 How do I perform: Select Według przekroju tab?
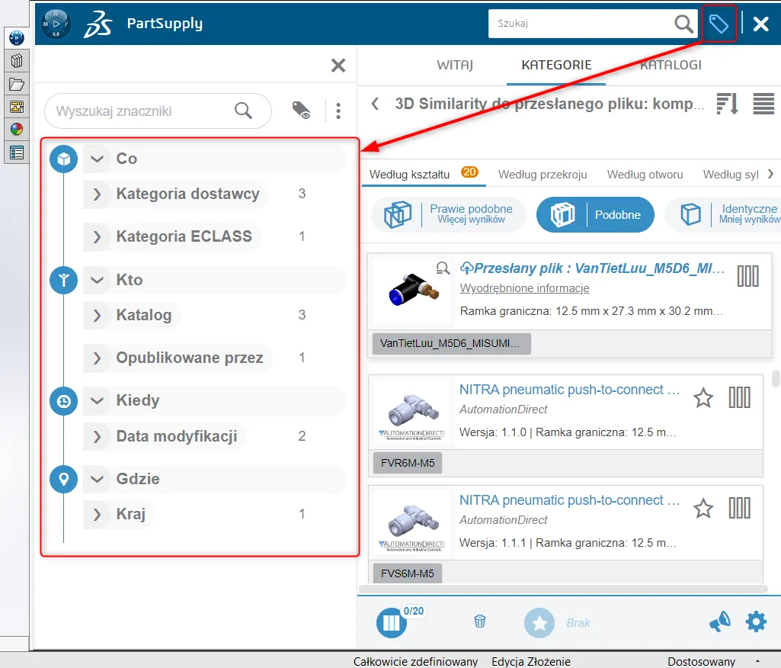tap(543, 175)
